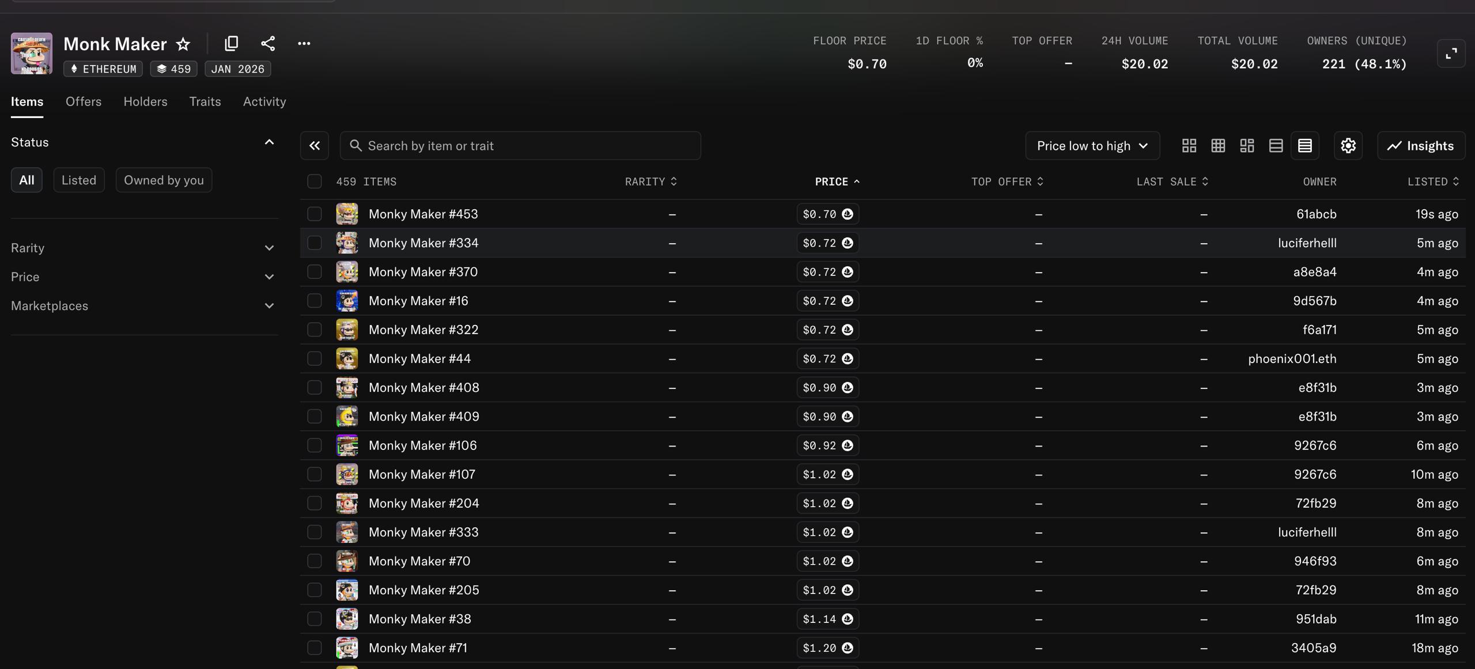Switch to the compact list view icon
The width and height of the screenshot is (1475, 669).
coord(1304,146)
